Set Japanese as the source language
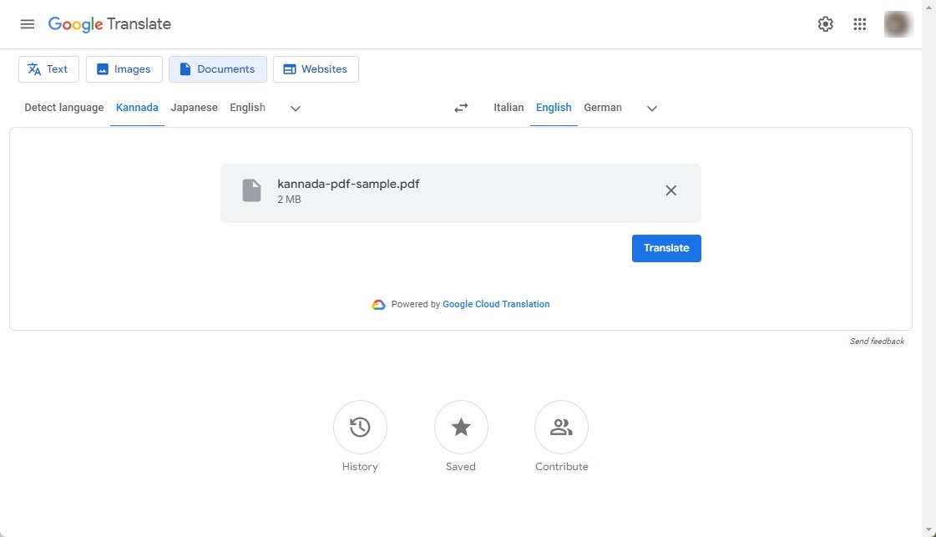936x537 pixels. point(194,107)
